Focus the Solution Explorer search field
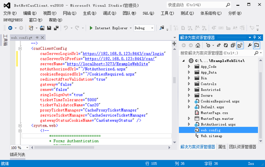Image resolution: width=265 pixels, height=167 pixels. [216, 53]
